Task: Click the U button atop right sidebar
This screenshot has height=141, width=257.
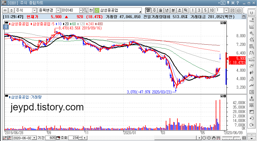Action: (x=252, y=13)
